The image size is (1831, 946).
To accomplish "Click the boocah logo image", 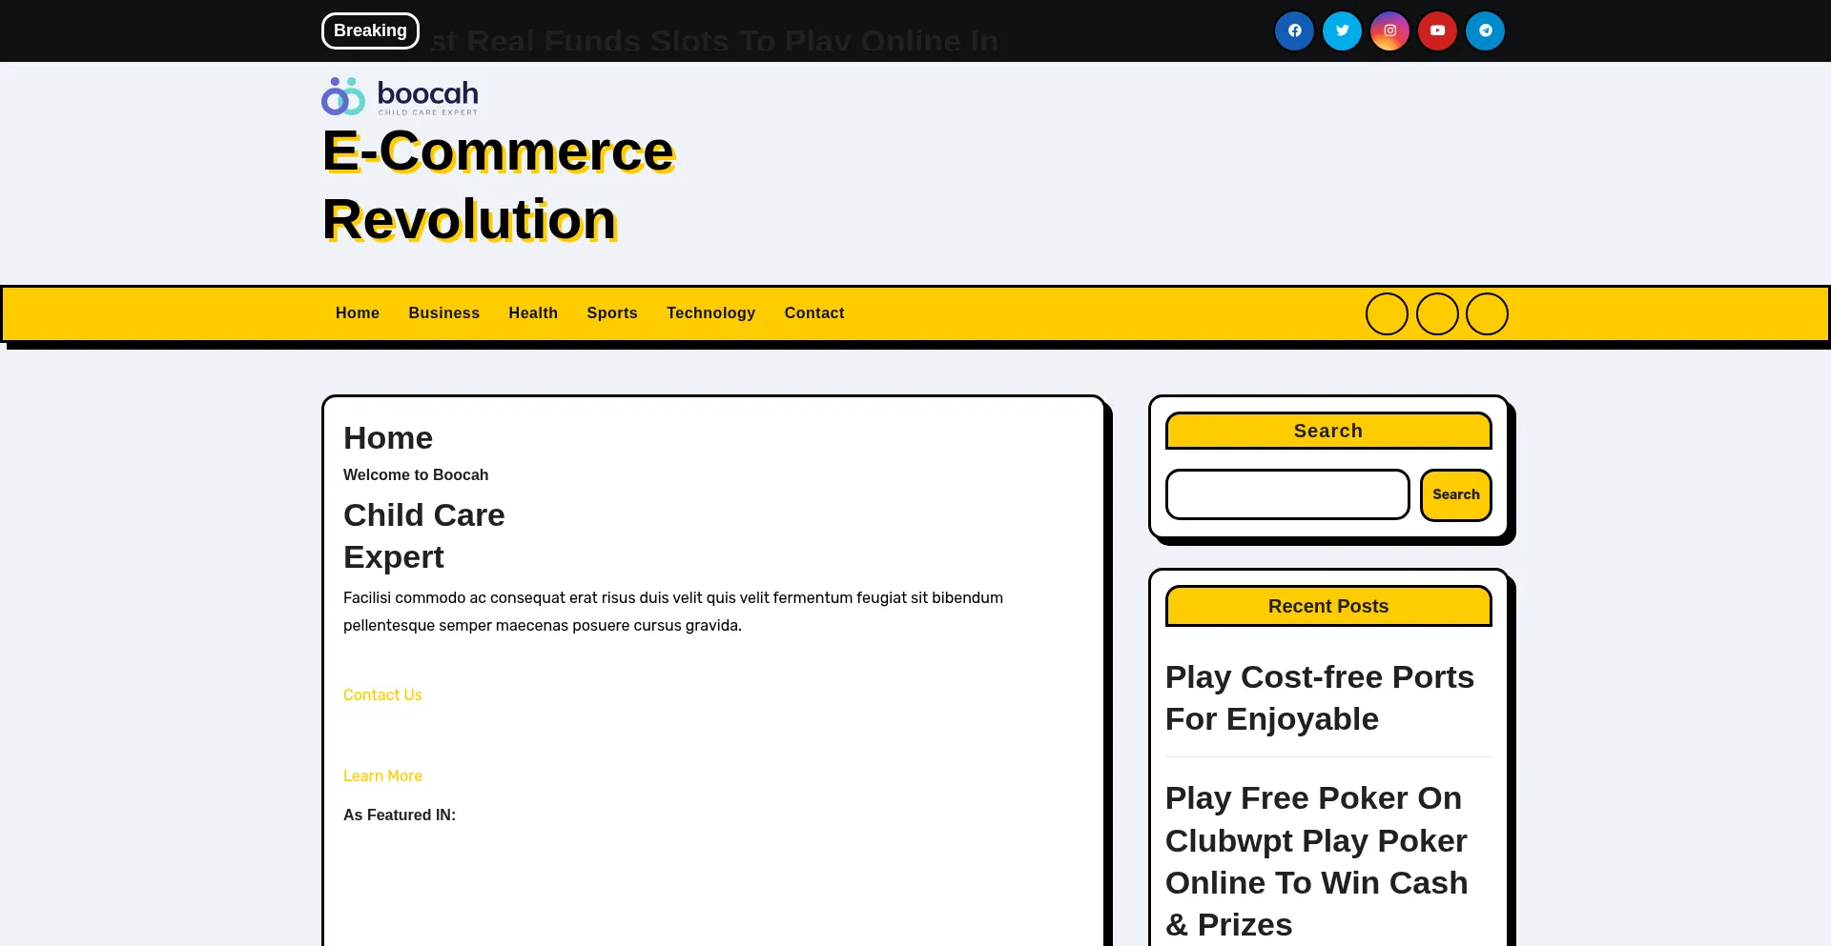I will [x=400, y=96].
